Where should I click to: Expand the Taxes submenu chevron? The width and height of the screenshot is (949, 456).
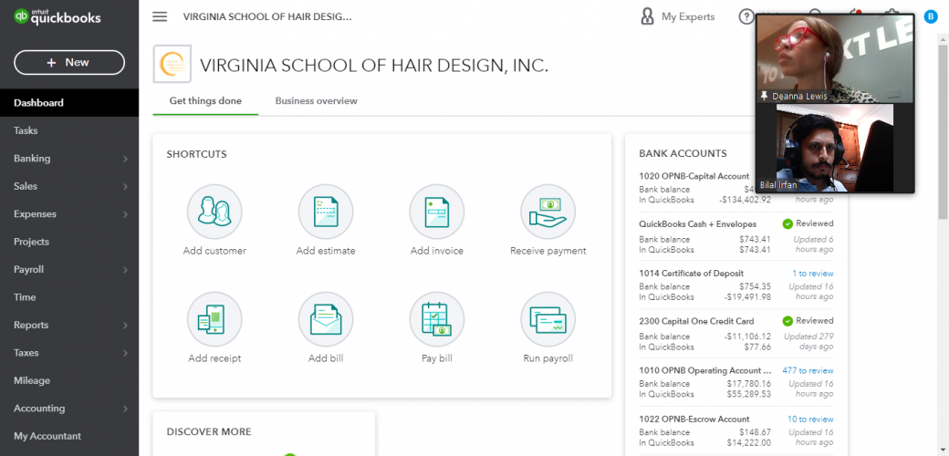coord(125,353)
